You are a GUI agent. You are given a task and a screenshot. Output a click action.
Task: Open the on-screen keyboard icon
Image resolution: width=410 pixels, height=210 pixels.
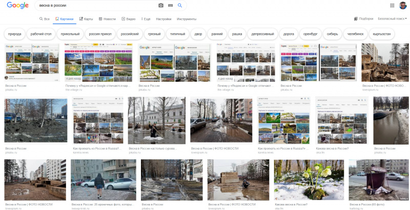pyautogui.click(x=170, y=6)
